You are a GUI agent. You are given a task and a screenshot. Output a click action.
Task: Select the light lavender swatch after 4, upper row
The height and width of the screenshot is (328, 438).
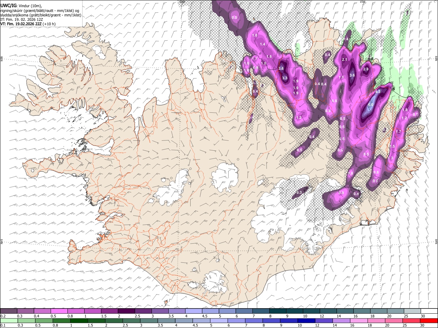pyautogui.click(x=194, y=311)
